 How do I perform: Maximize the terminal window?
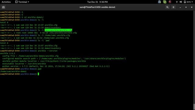[x=186, y=7]
